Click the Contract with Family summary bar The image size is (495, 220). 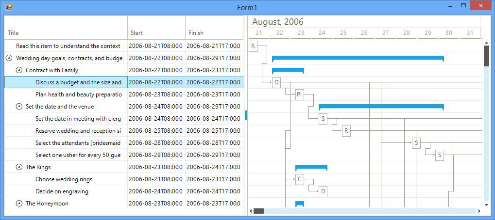pyautogui.click(x=288, y=70)
